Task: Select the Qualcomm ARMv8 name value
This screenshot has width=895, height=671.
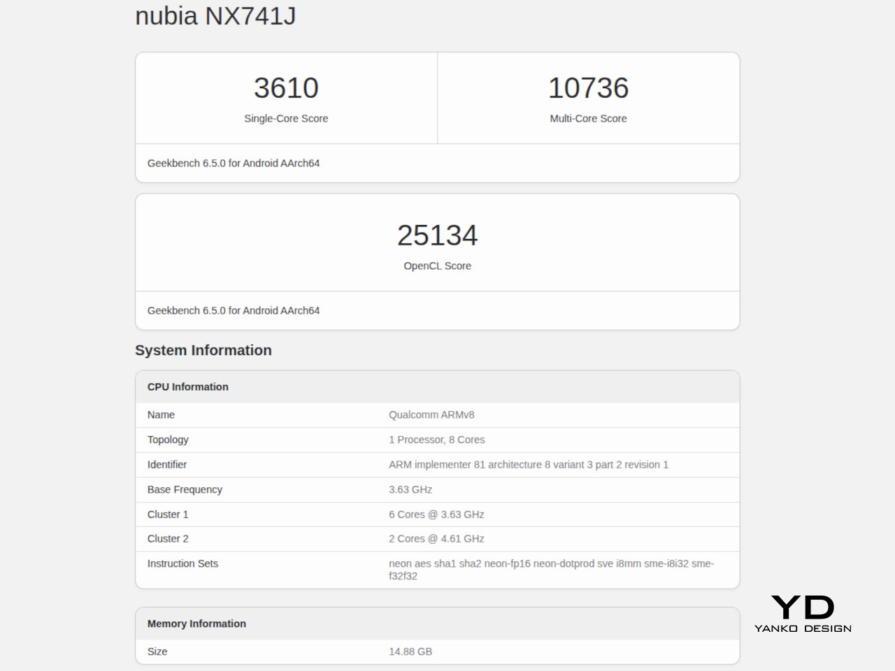Action: pos(431,415)
